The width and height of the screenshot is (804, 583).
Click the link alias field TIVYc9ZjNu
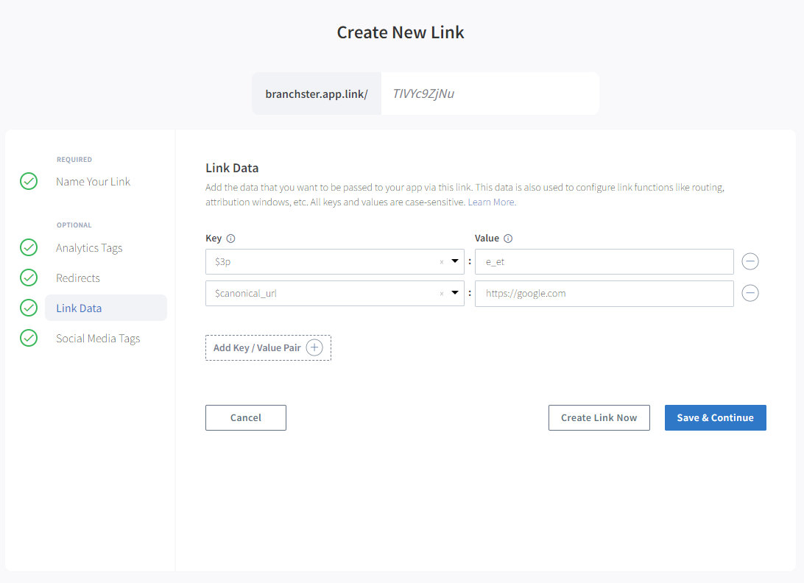click(x=490, y=93)
